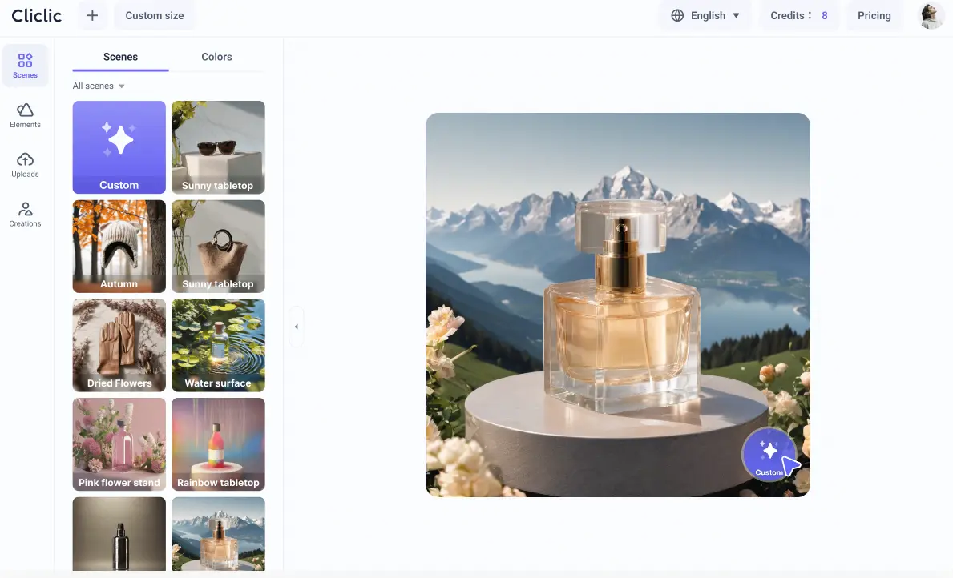Open the Pricing page
The image size is (953, 578).
coord(874,15)
